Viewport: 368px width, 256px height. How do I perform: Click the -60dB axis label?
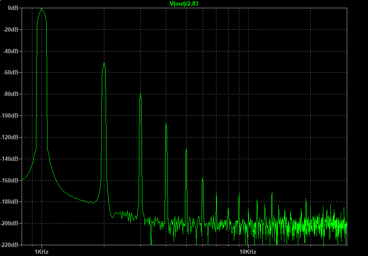tap(10, 73)
